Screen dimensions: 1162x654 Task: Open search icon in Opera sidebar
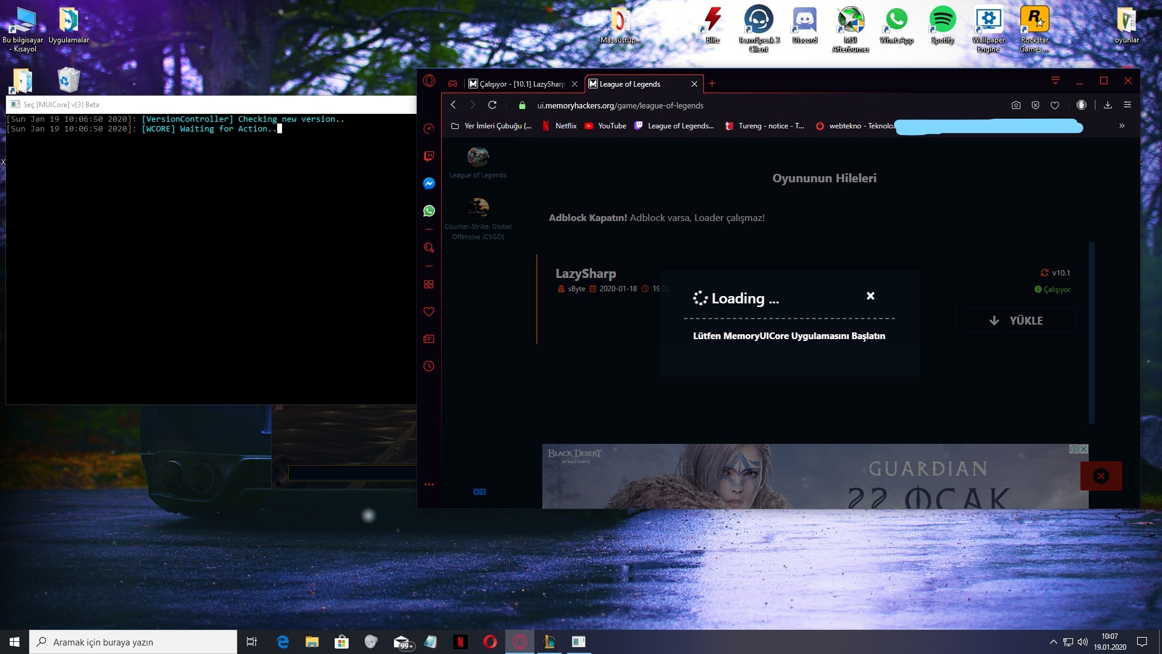click(429, 248)
